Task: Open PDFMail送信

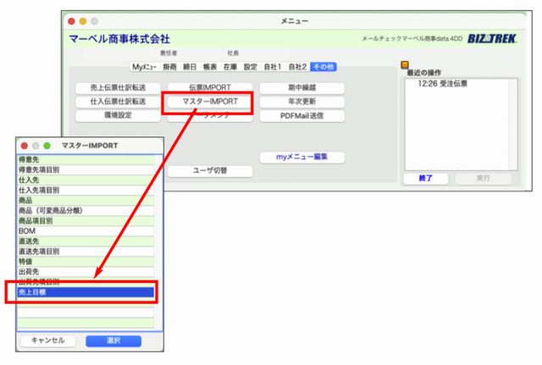Action: pyautogui.click(x=301, y=116)
